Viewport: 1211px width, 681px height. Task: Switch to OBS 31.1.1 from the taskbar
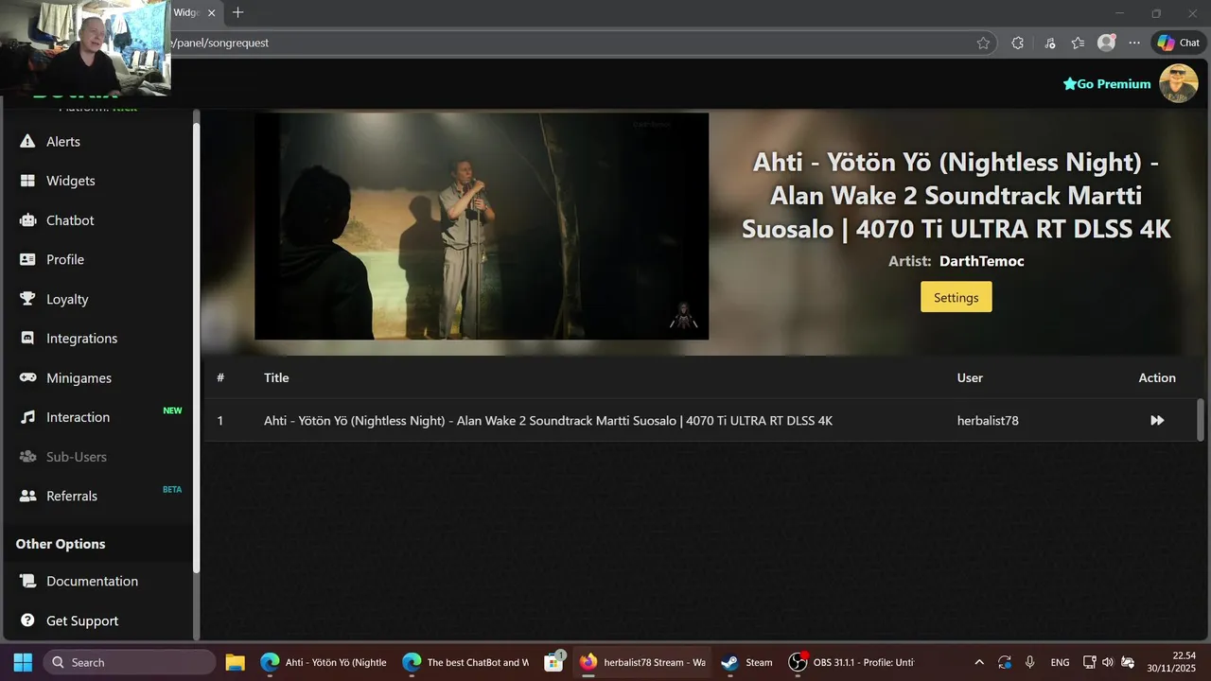pyautogui.click(x=851, y=662)
